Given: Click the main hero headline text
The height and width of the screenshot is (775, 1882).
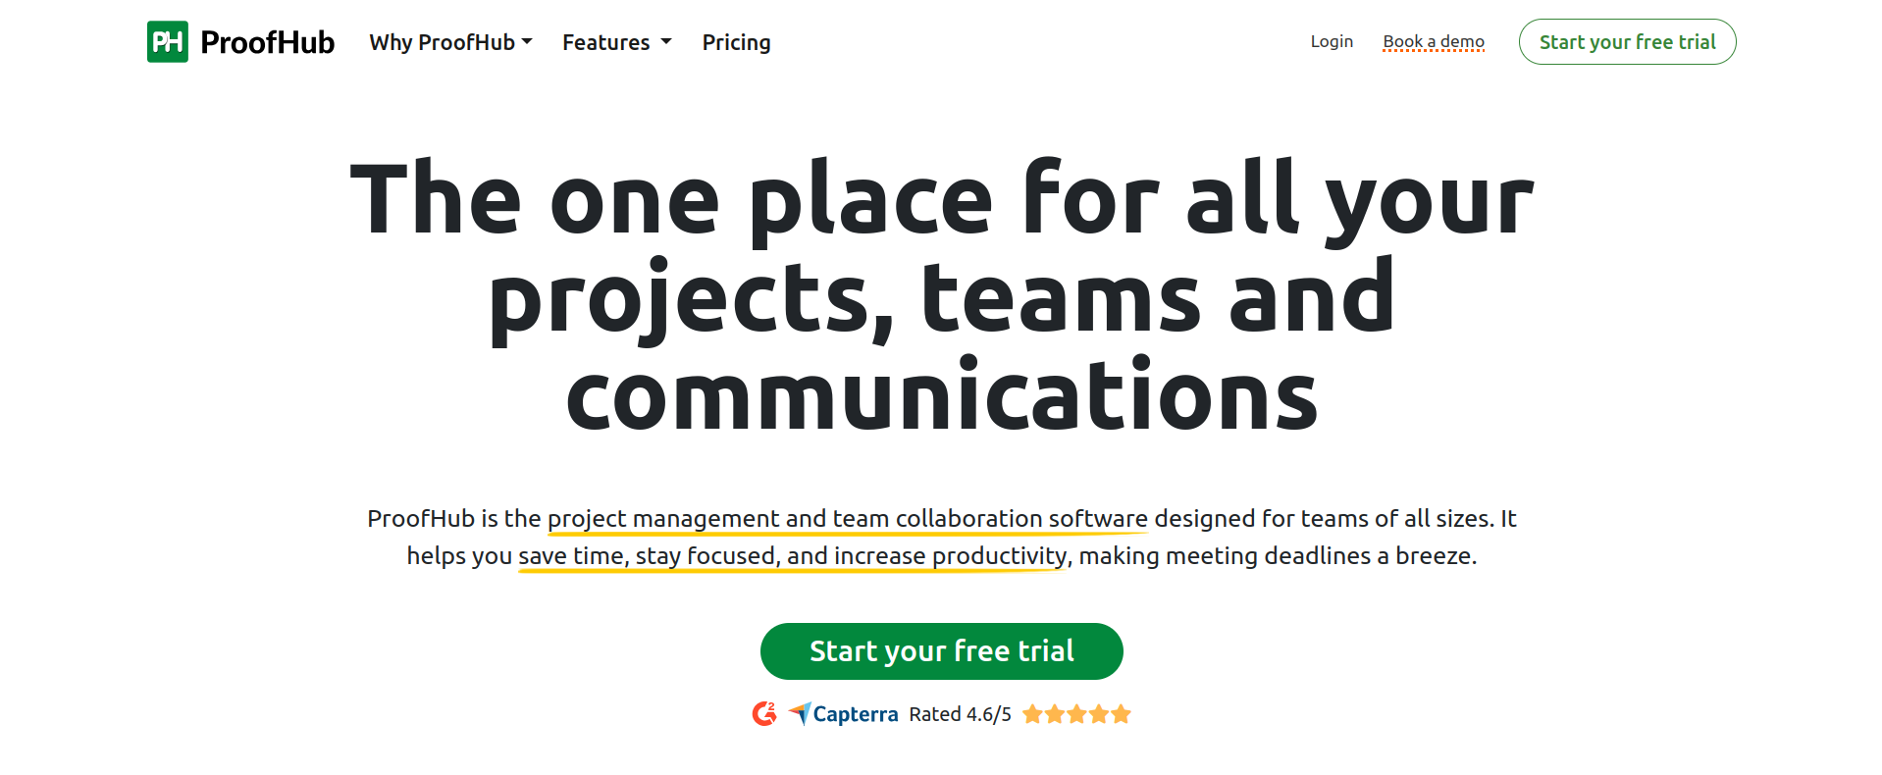Looking at the screenshot, I should pos(942,297).
